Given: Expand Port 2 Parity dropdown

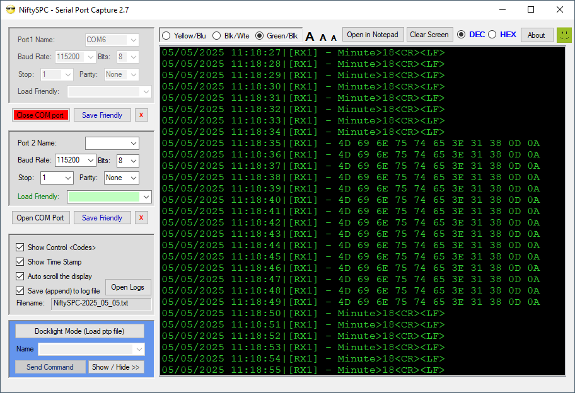Looking at the screenshot, I should click(x=122, y=178).
